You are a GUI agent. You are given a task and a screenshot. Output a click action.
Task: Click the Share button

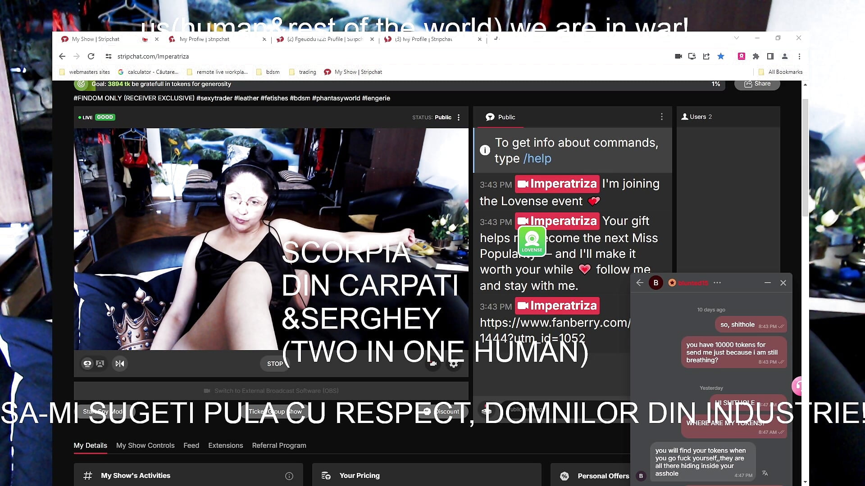[x=757, y=84]
